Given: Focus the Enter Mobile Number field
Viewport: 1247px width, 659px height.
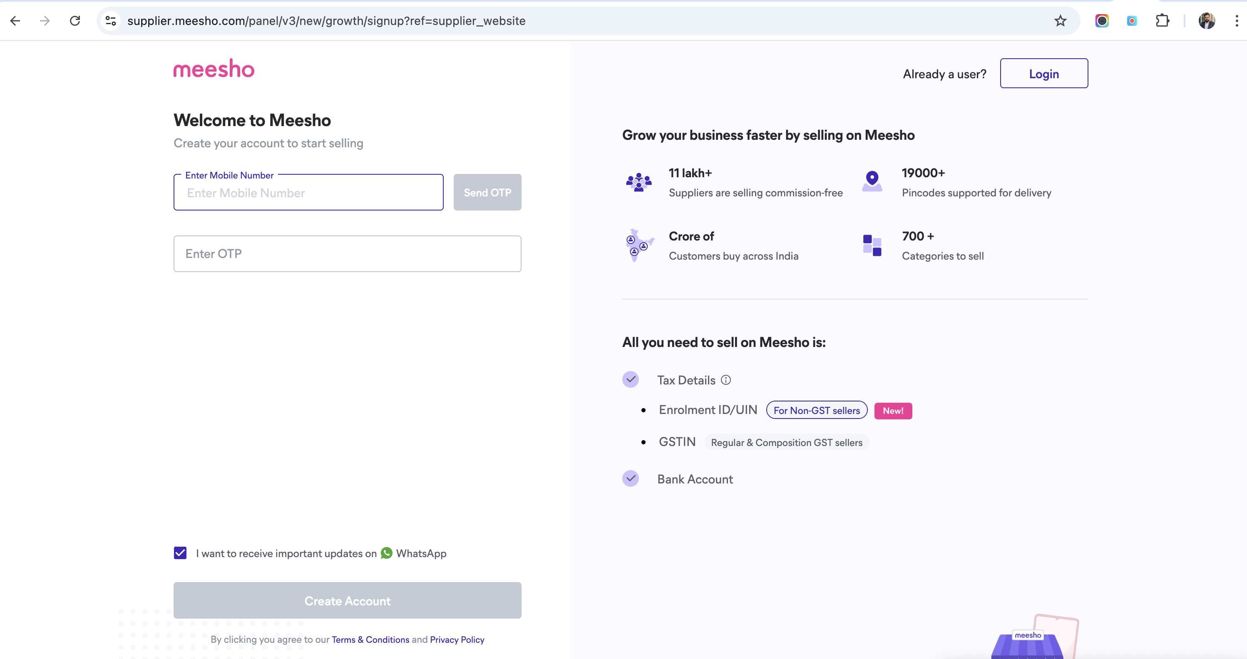Looking at the screenshot, I should click(308, 193).
